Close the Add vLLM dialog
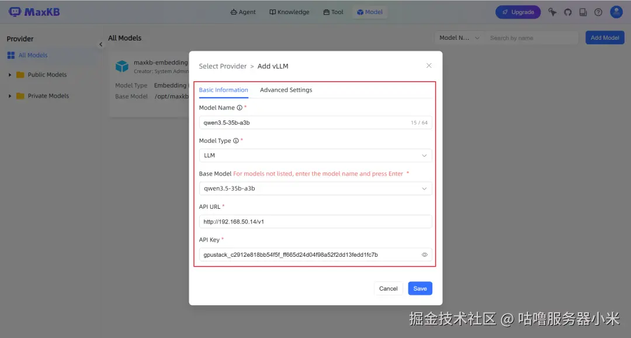Screen dimensions: 631x338 [429, 65]
